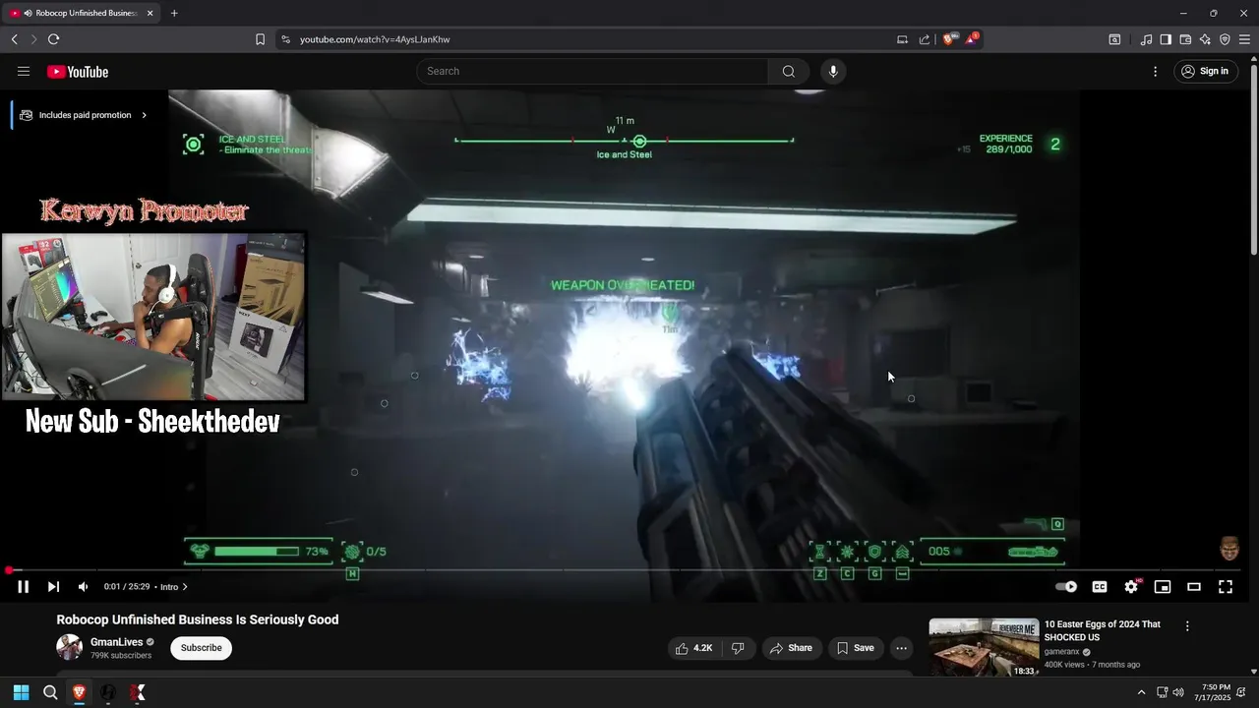Expand the Includes paid promotion notice
Viewport: 1259px width, 708px height.
84,115
